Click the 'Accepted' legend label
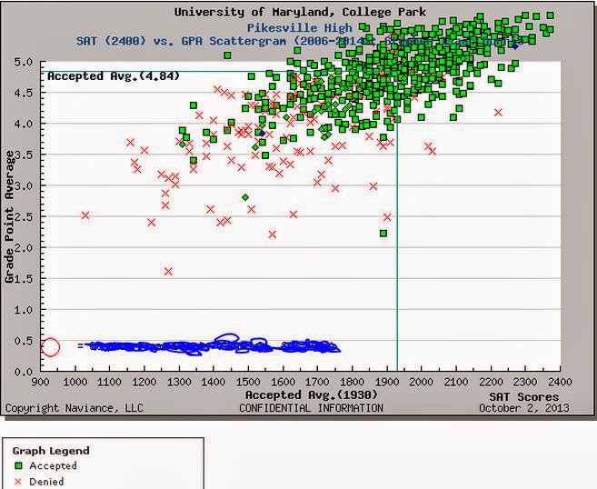Screen dimensions: 597x489 pyautogui.click(x=53, y=465)
